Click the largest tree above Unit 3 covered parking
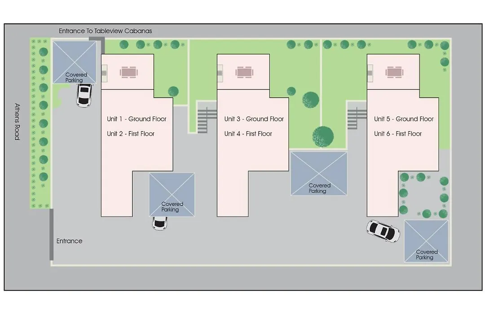The image size is (485, 314). 323,137
